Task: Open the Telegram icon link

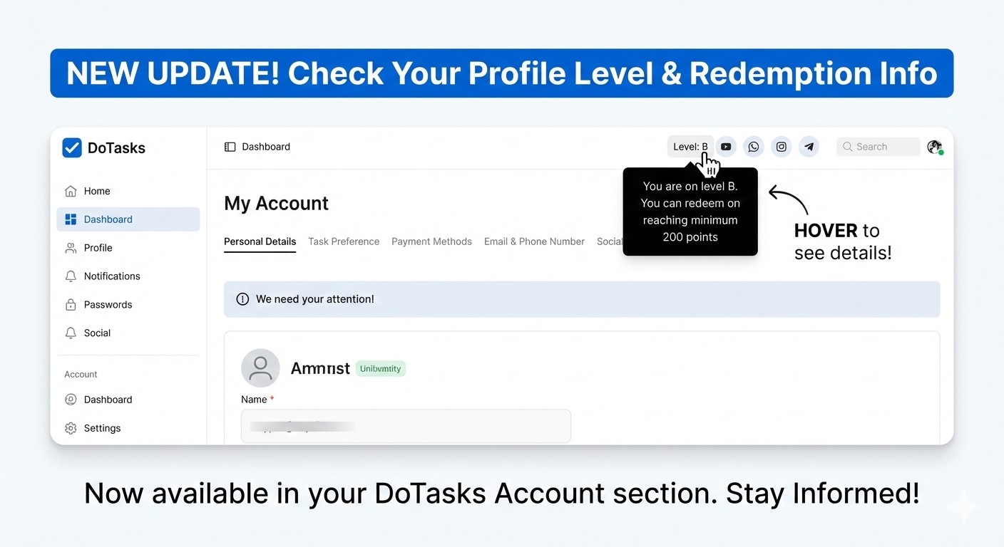Action: [x=809, y=147]
